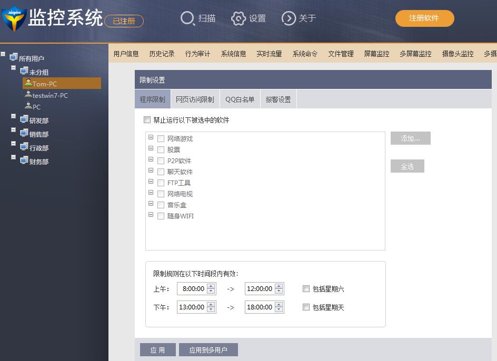Click the About arrow icon
This screenshot has width=497, height=361.
click(289, 18)
